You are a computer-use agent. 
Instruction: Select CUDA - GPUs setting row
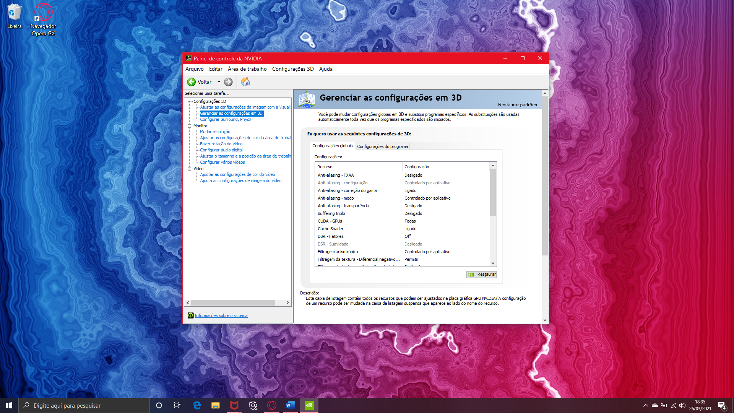(403, 221)
